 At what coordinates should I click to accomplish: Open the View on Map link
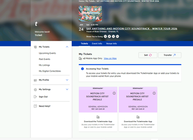[110, 58]
